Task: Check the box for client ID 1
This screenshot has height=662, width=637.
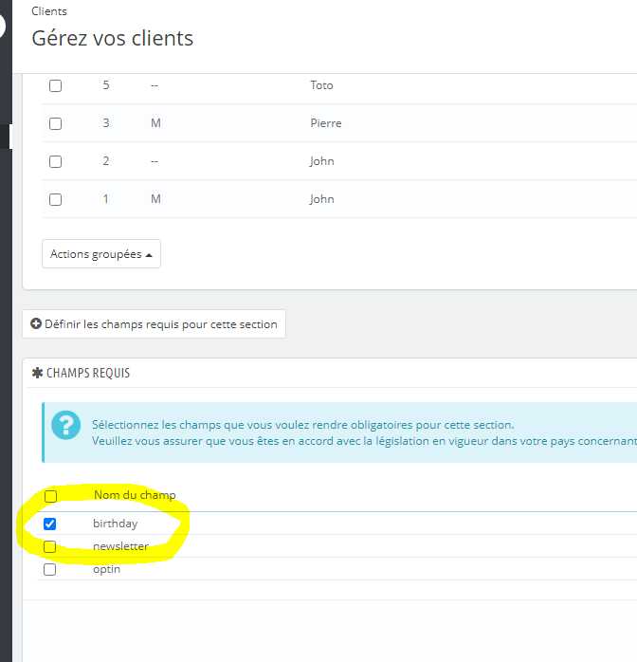Action: pos(55,199)
